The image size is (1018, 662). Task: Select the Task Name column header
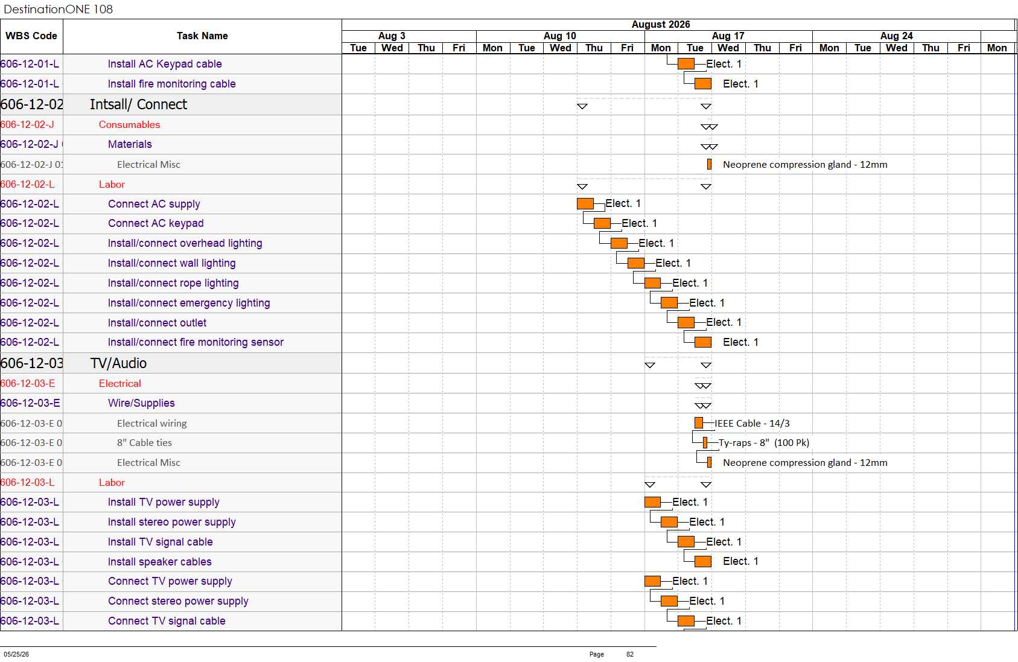tap(202, 36)
